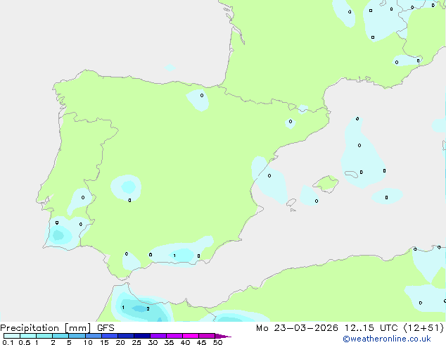Click the legend value label '50'
This screenshot has height=345, width=446.
(x=217, y=343)
